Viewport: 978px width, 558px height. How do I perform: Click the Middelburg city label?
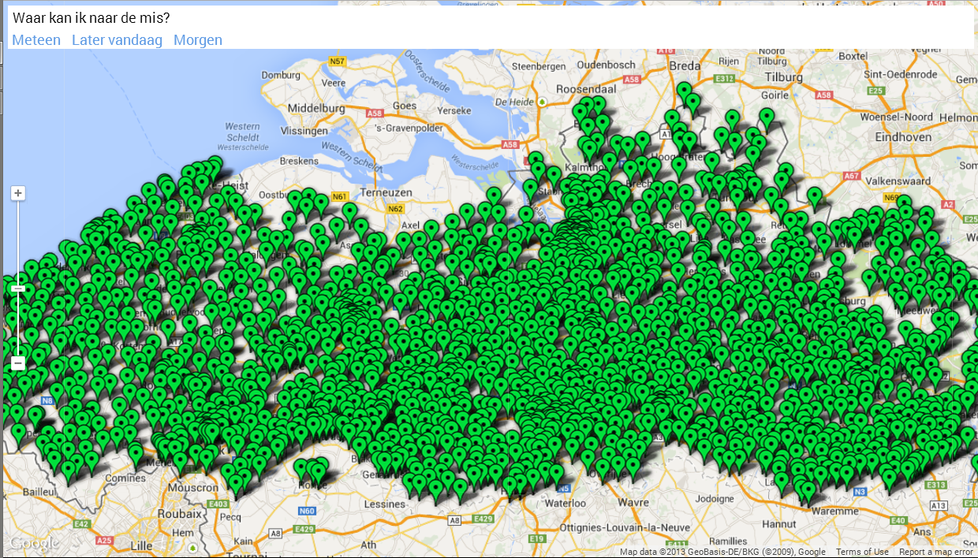(x=317, y=108)
